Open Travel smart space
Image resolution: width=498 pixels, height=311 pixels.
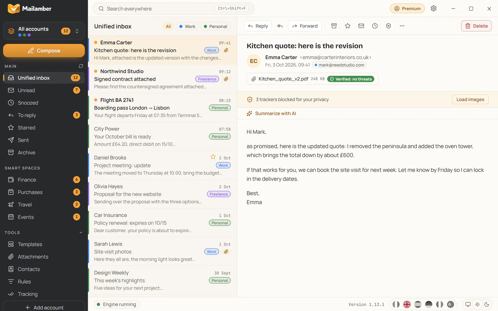pyautogui.click(x=44, y=205)
